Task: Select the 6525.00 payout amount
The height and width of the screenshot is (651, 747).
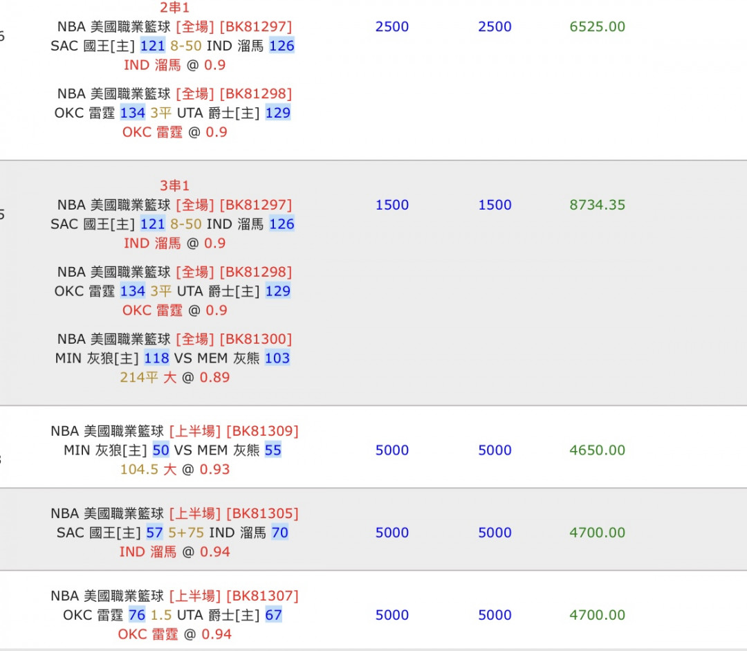Action: [597, 27]
